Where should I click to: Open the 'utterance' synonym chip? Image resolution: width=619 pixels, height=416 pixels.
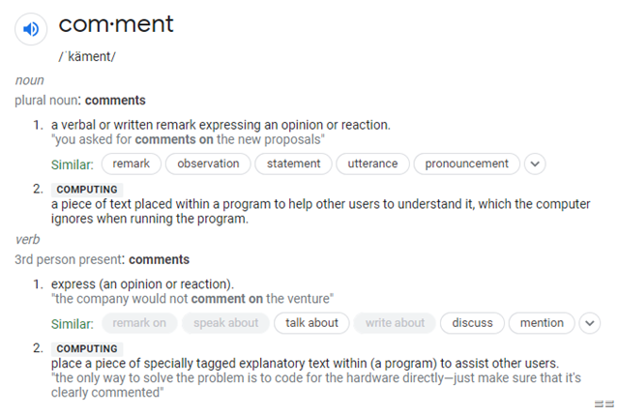[372, 163]
